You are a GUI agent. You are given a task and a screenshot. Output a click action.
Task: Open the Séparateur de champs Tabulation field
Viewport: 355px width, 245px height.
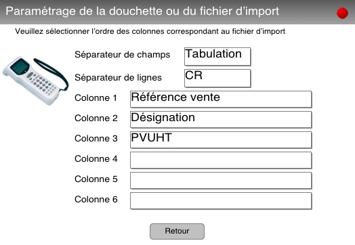217,57
